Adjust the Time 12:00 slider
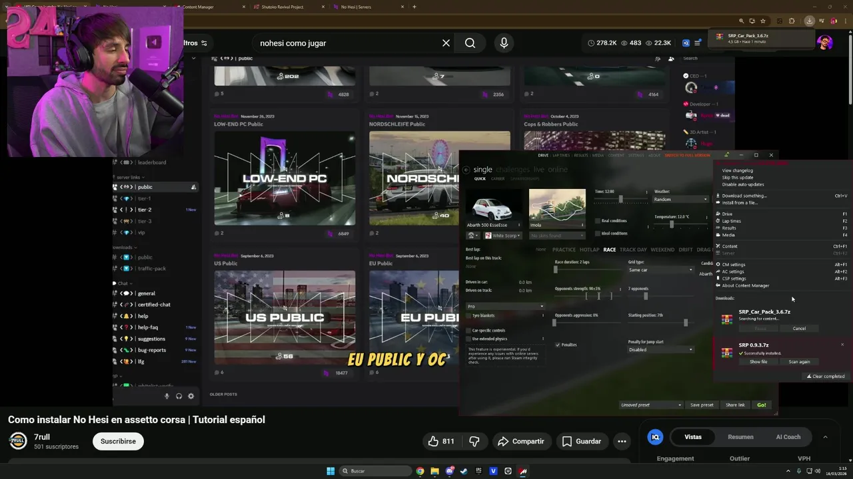 point(620,199)
